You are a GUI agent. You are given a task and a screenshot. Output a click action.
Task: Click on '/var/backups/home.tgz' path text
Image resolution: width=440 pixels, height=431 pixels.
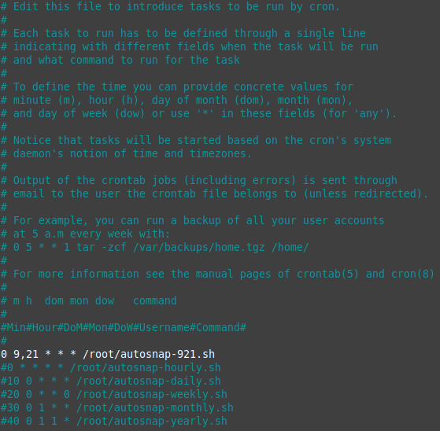[199, 247]
